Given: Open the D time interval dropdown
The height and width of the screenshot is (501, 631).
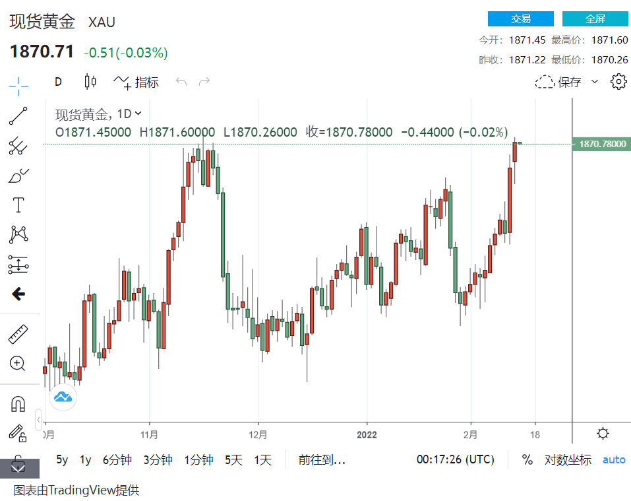Looking at the screenshot, I should (58, 82).
